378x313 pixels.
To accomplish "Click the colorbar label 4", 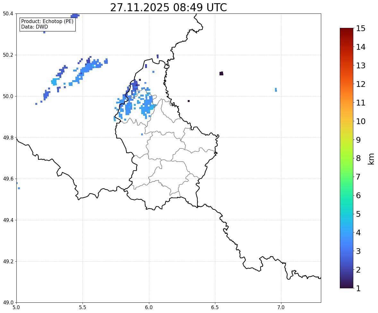I will [x=358, y=233].
